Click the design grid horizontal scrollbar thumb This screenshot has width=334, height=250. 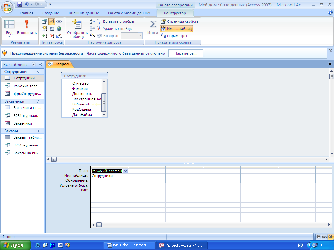click(x=99, y=225)
